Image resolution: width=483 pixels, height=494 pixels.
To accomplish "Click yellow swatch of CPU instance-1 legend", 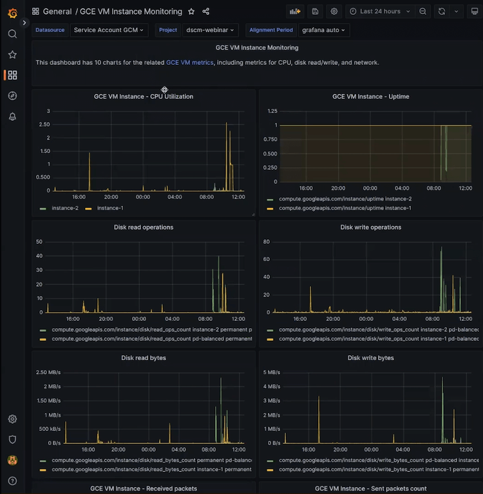I will (x=88, y=208).
